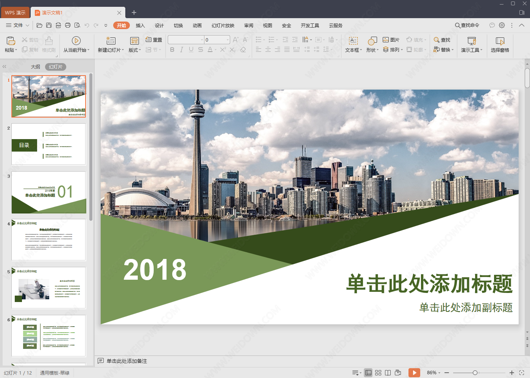Click the 重置 reset button
This screenshot has height=378, width=530.
pos(154,40)
